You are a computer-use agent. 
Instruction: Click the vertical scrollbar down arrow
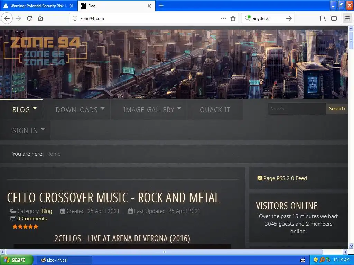(351, 246)
